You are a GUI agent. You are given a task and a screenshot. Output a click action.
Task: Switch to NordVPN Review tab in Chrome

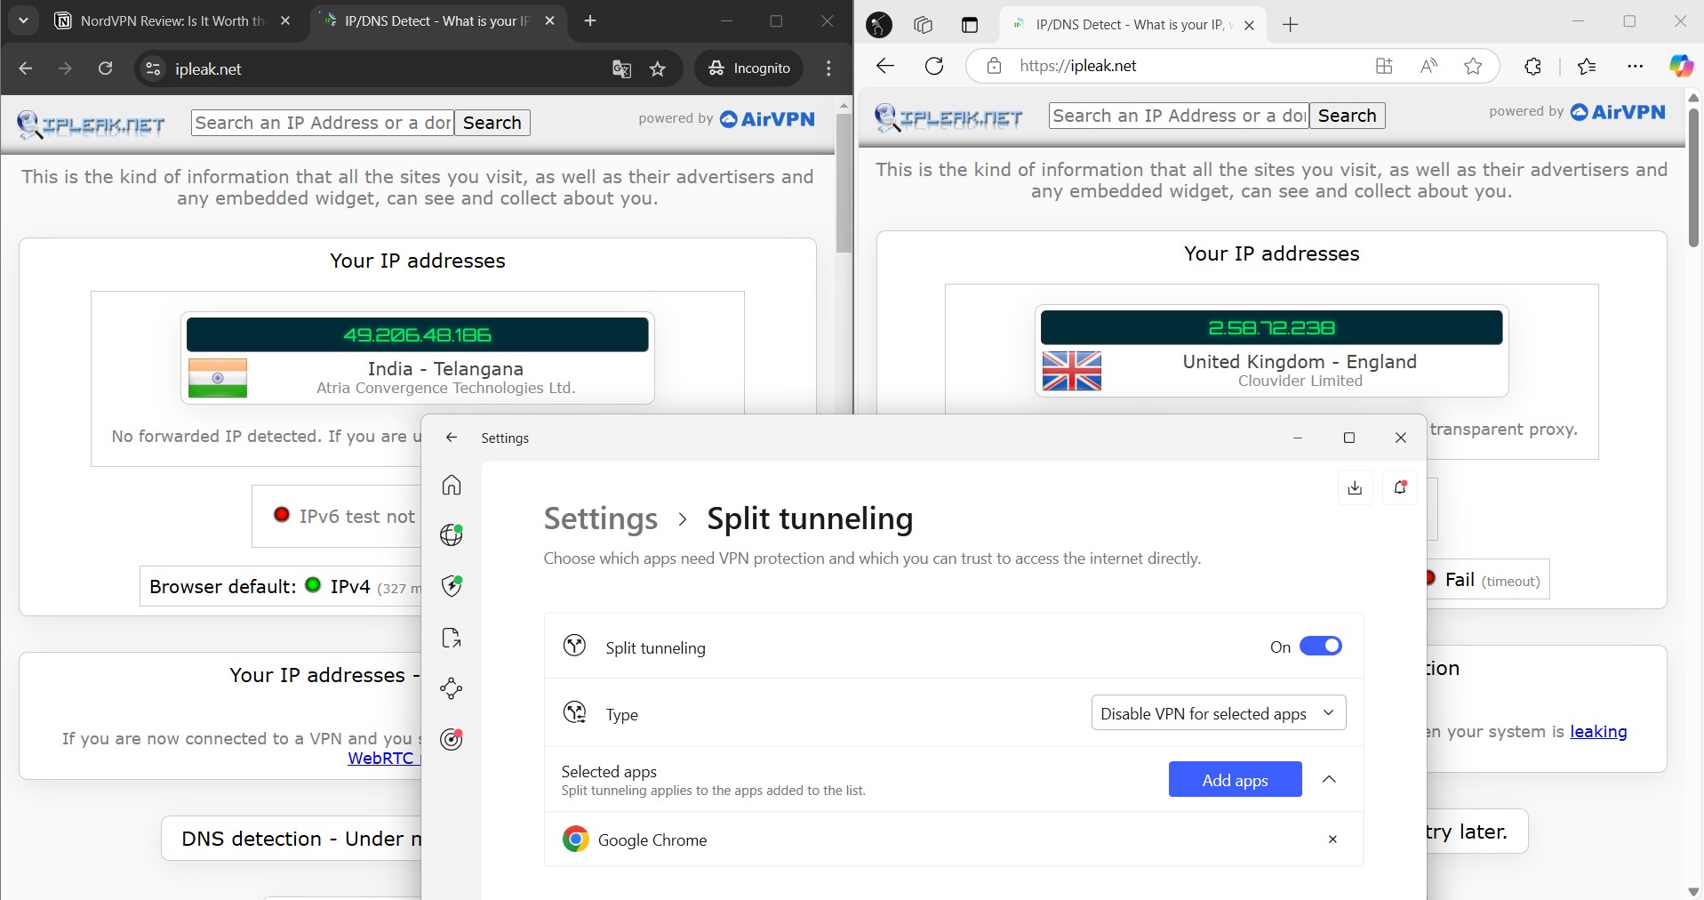tap(172, 21)
